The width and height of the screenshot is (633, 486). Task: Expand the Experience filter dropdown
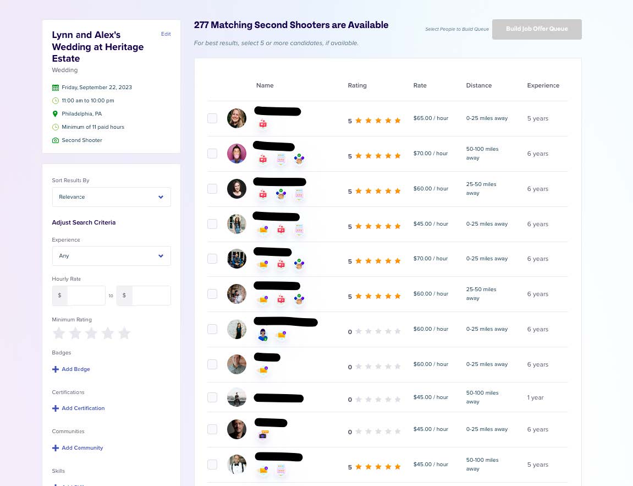(111, 256)
